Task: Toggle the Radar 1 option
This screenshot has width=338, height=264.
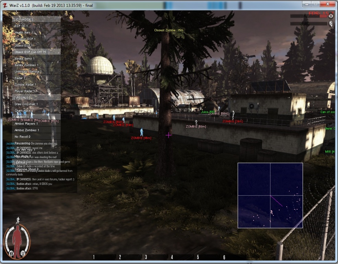Action: (36, 78)
